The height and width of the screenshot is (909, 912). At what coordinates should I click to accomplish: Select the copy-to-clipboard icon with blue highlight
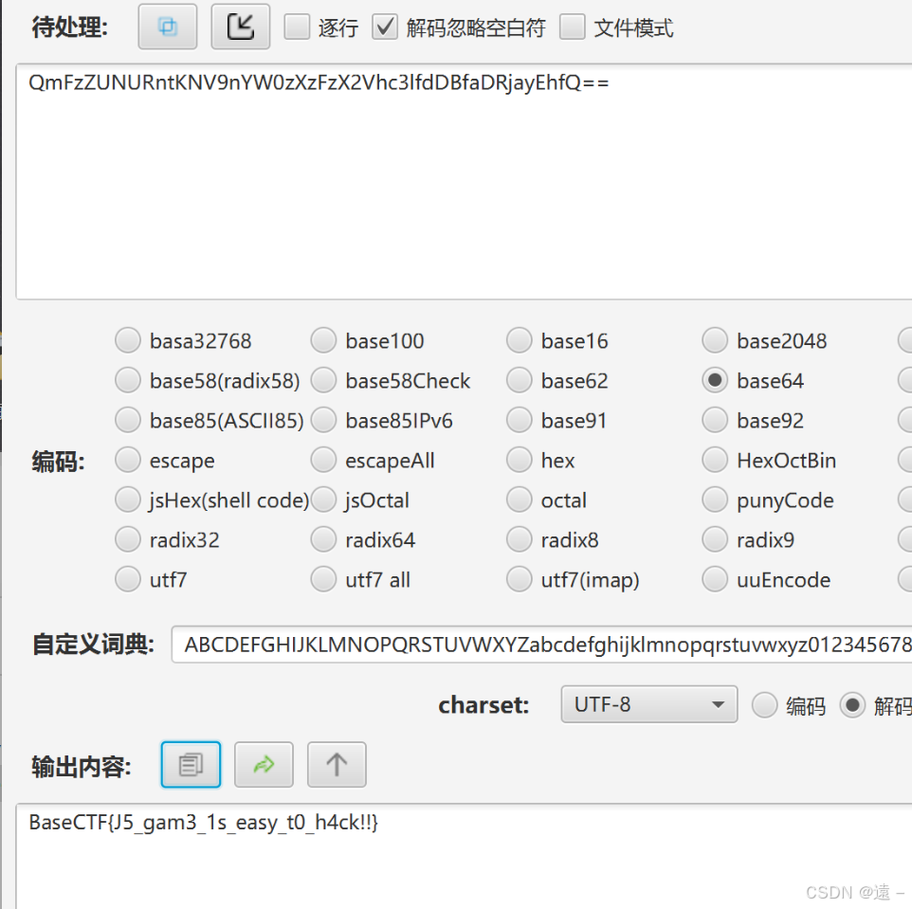[191, 764]
